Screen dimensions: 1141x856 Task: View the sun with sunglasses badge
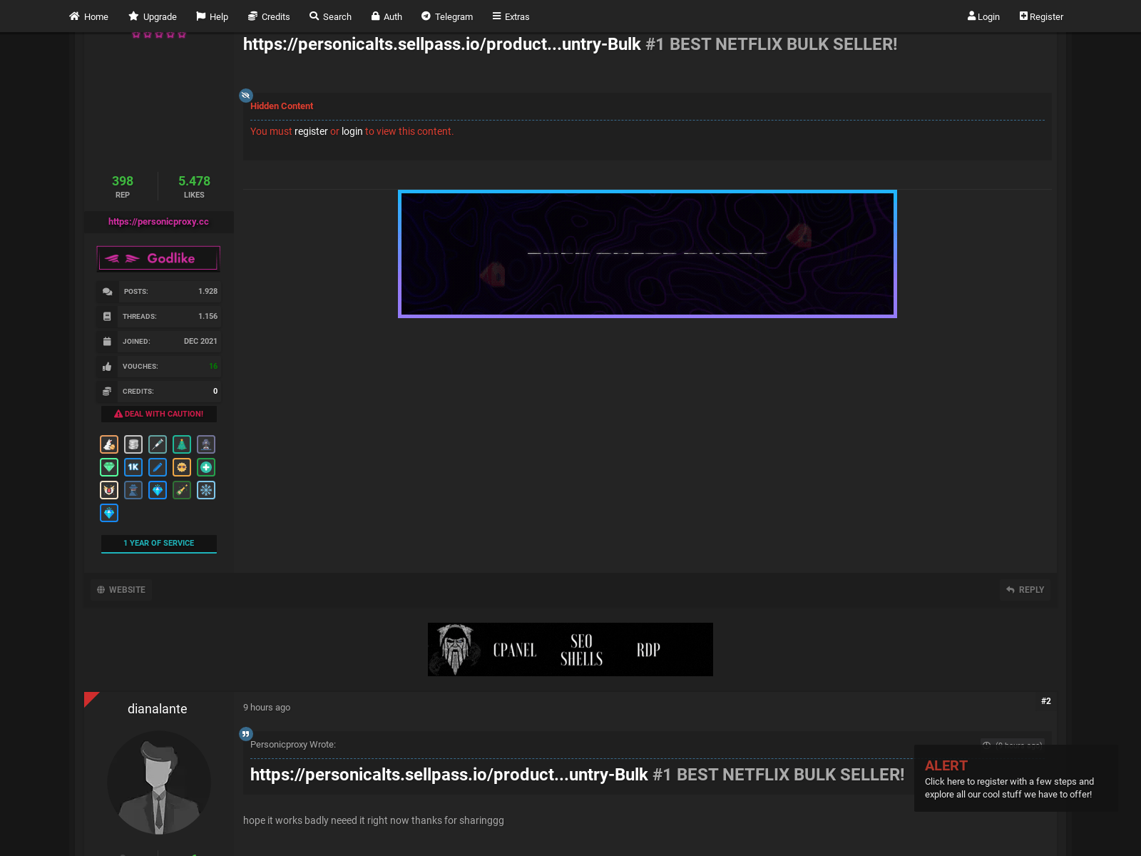[x=182, y=467]
